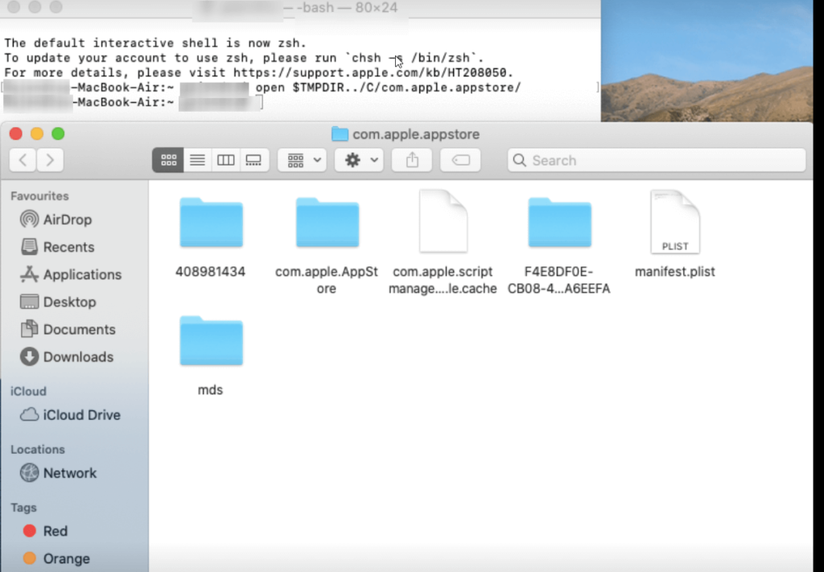Image resolution: width=824 pixels, height=572 pixels.
Task: Open the gear Action menu
Action: [360, 159]
